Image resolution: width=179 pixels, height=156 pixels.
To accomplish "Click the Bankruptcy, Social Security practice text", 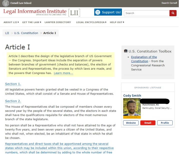I will (x=157, y=108).
